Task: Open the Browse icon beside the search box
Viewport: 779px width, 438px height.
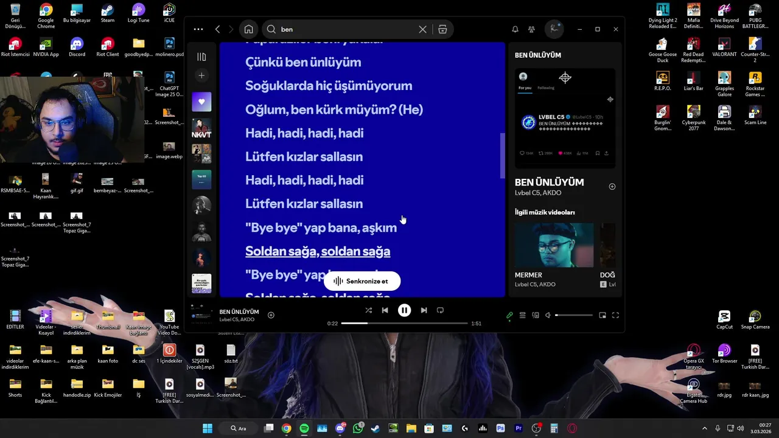Action: [x=442, y=29]
